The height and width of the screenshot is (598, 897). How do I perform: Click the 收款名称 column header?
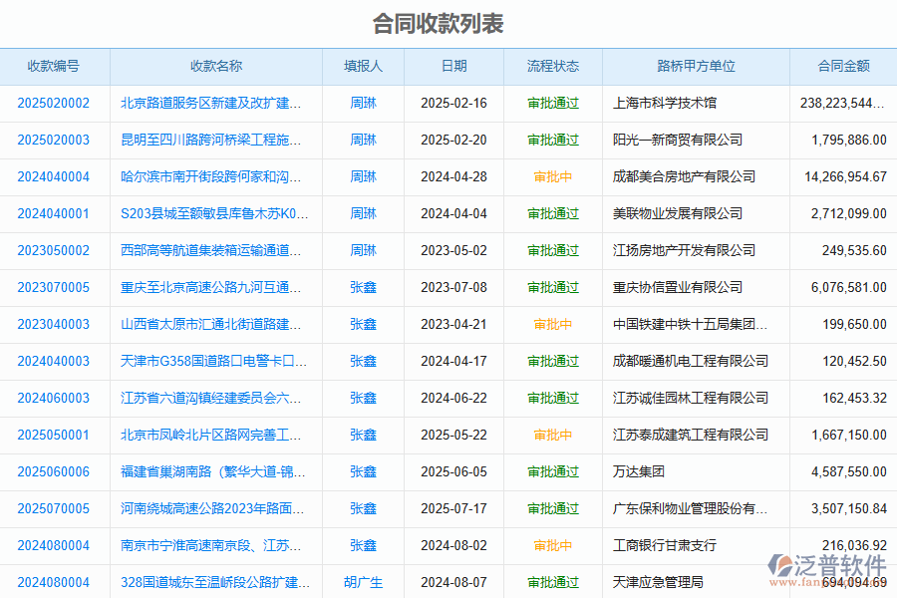[x=212, y=66]
